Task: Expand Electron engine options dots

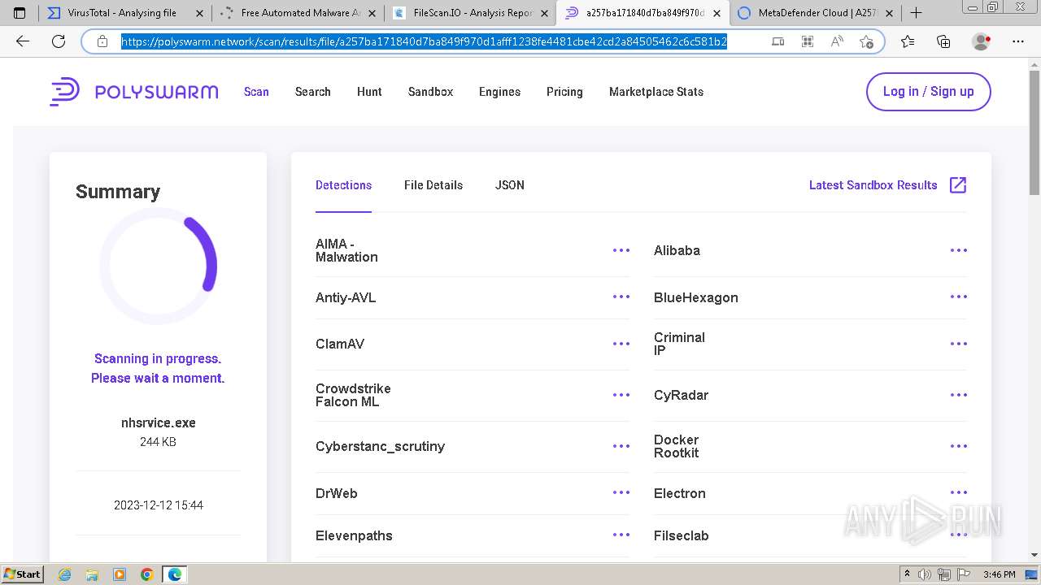Action: coord(959,492)
